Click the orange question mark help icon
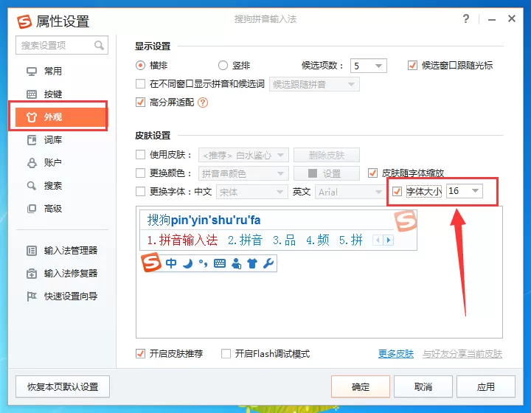 click(203, 103)
